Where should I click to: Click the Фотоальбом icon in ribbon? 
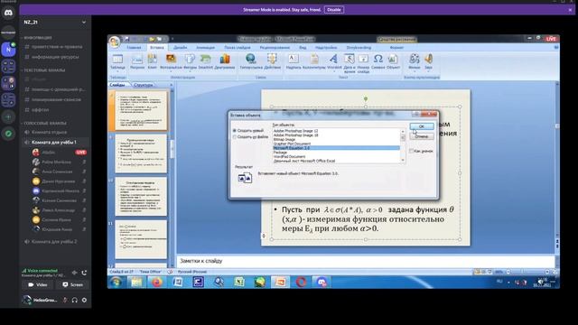[x=171, y=61]
